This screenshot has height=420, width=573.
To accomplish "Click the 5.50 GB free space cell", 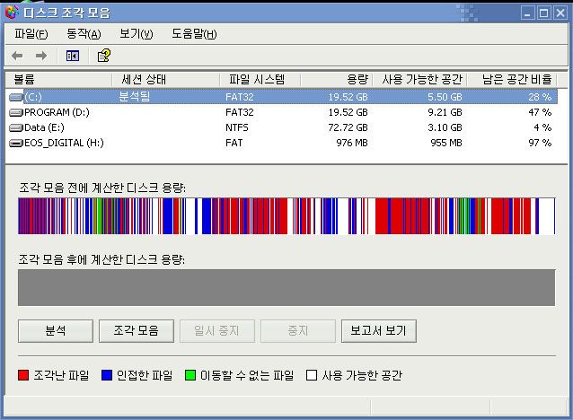I will coord(445,97).
